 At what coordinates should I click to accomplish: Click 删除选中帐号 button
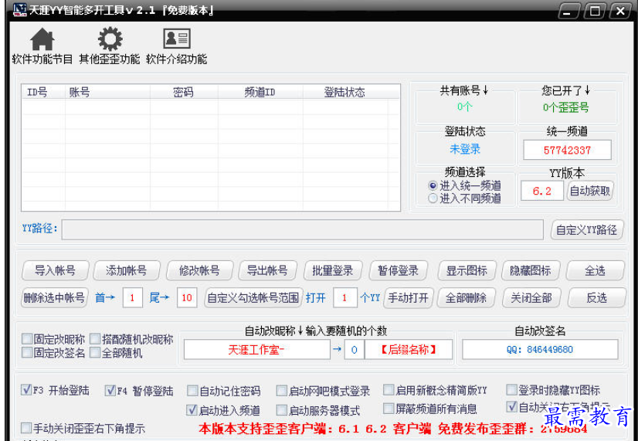55,298
